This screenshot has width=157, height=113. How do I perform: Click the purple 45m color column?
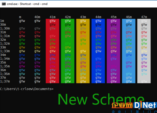point(113,51)
